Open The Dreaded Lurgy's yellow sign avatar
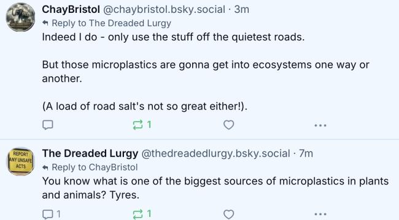399x220 pixels. (x=20, y=161)
